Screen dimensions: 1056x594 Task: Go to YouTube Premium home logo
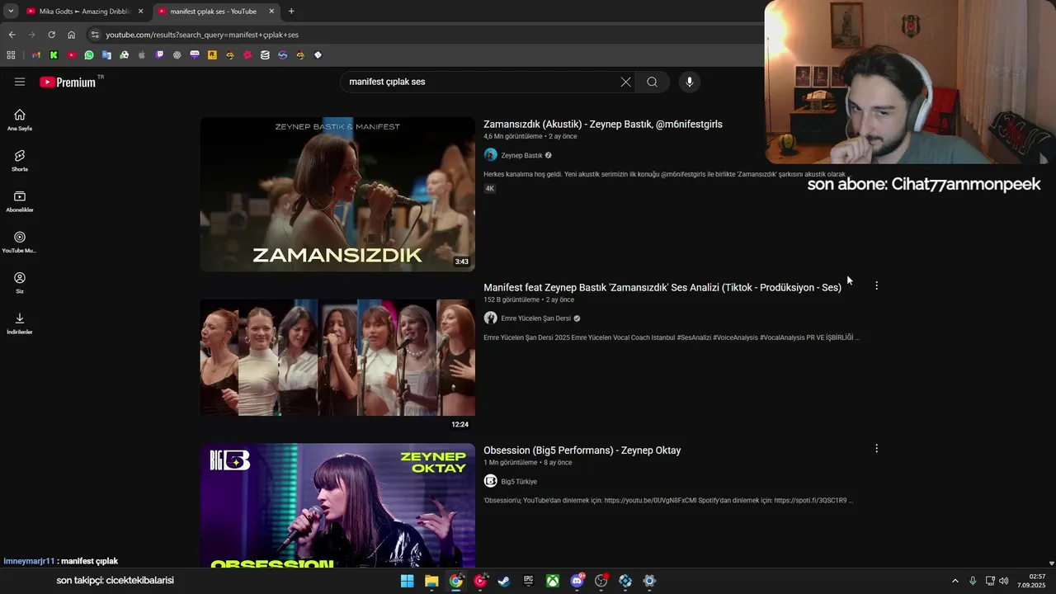click(67, 82)
